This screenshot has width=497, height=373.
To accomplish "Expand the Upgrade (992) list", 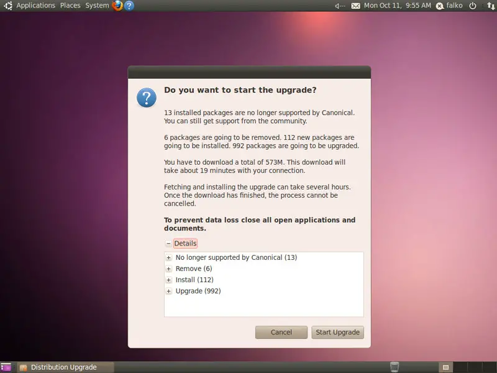I will pyautogui.click(x=168, y=291).
